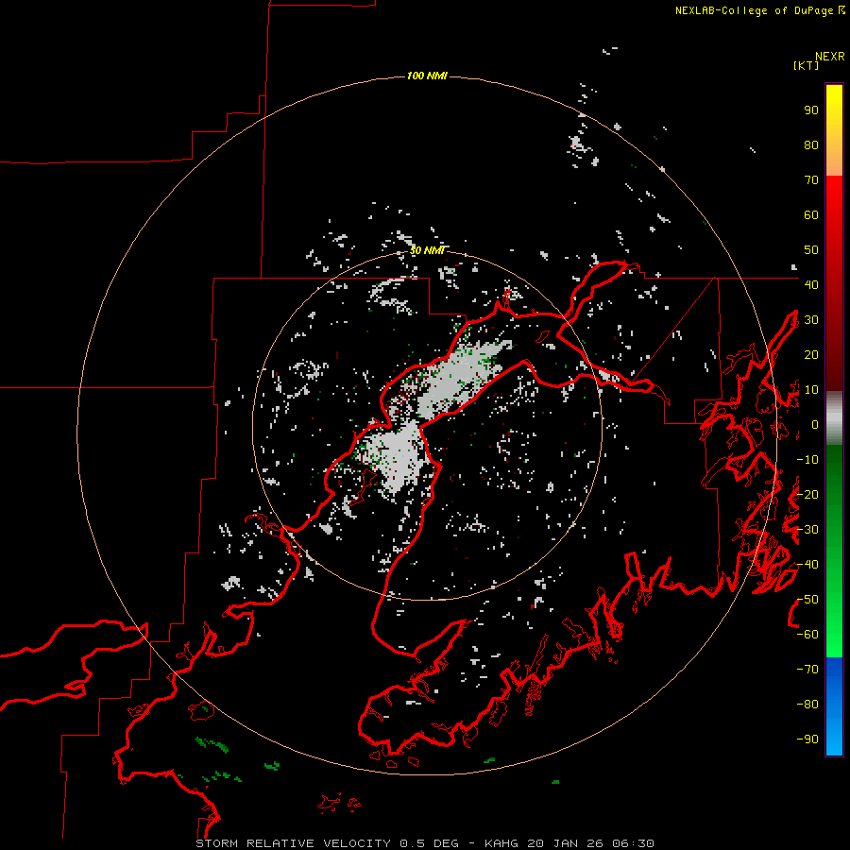Viewport: 850px width, 850px height.
Task: Click the NEXR label above the color scale
Action: (830, 57)
